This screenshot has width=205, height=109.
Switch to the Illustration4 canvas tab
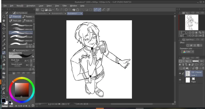click(59, 14)
